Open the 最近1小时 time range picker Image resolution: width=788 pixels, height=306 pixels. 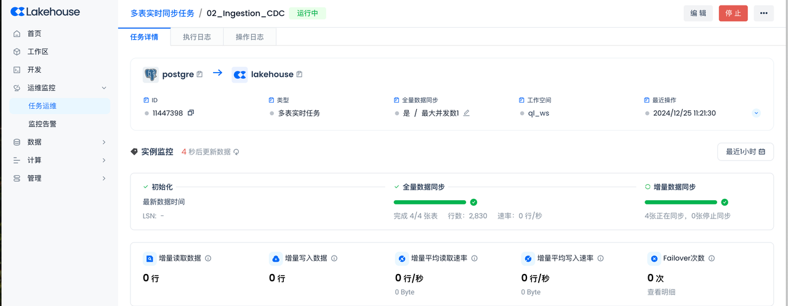coord(745,151)
